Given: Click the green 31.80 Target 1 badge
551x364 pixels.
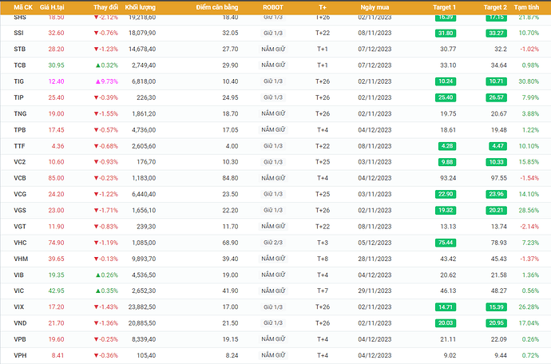Looking at the screenshot, I should 446,33.
